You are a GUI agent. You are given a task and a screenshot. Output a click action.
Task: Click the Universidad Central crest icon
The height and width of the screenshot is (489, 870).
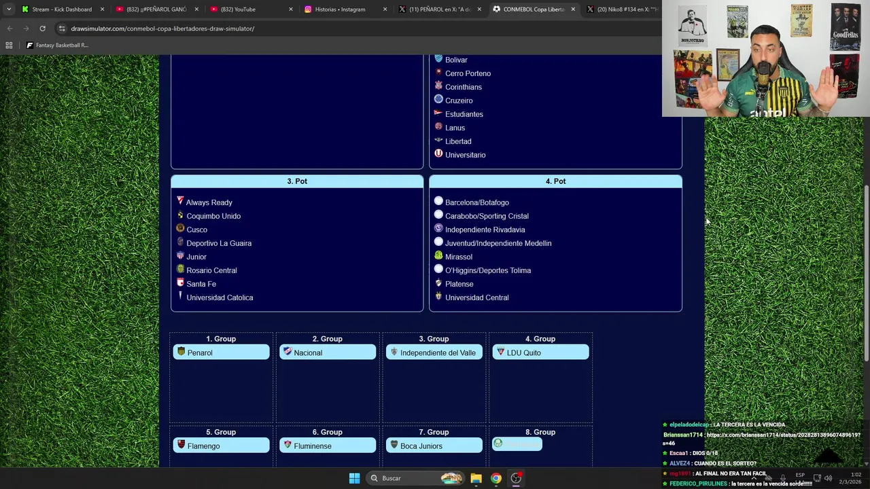pos(438,296)
